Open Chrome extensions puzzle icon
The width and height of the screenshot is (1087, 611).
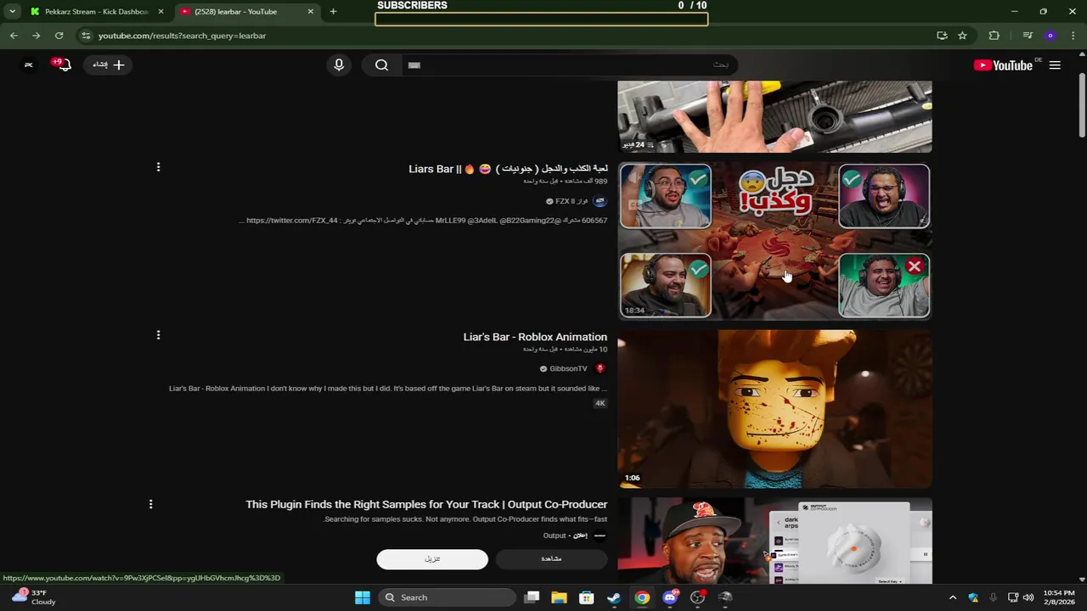click(994, 36)
